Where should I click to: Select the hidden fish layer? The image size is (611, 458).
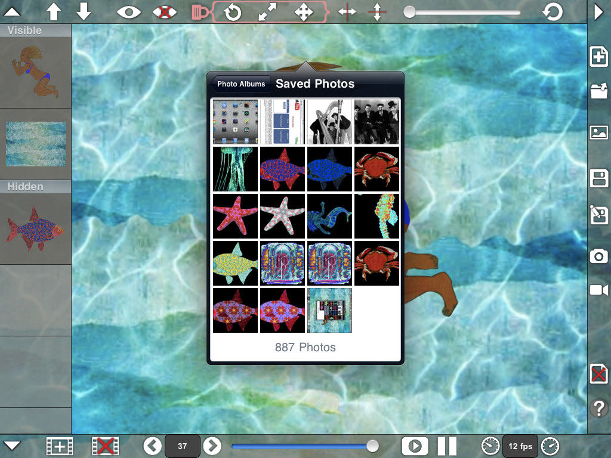35,229
